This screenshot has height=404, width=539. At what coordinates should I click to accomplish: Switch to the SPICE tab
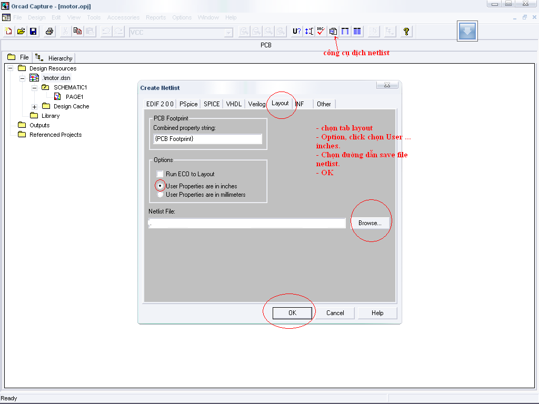(x=212, y=104)
